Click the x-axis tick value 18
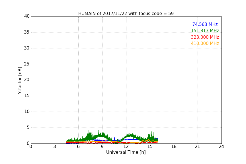Image resolution: width=246 pixels, height=164 pixels. click(x=174, y=147)
